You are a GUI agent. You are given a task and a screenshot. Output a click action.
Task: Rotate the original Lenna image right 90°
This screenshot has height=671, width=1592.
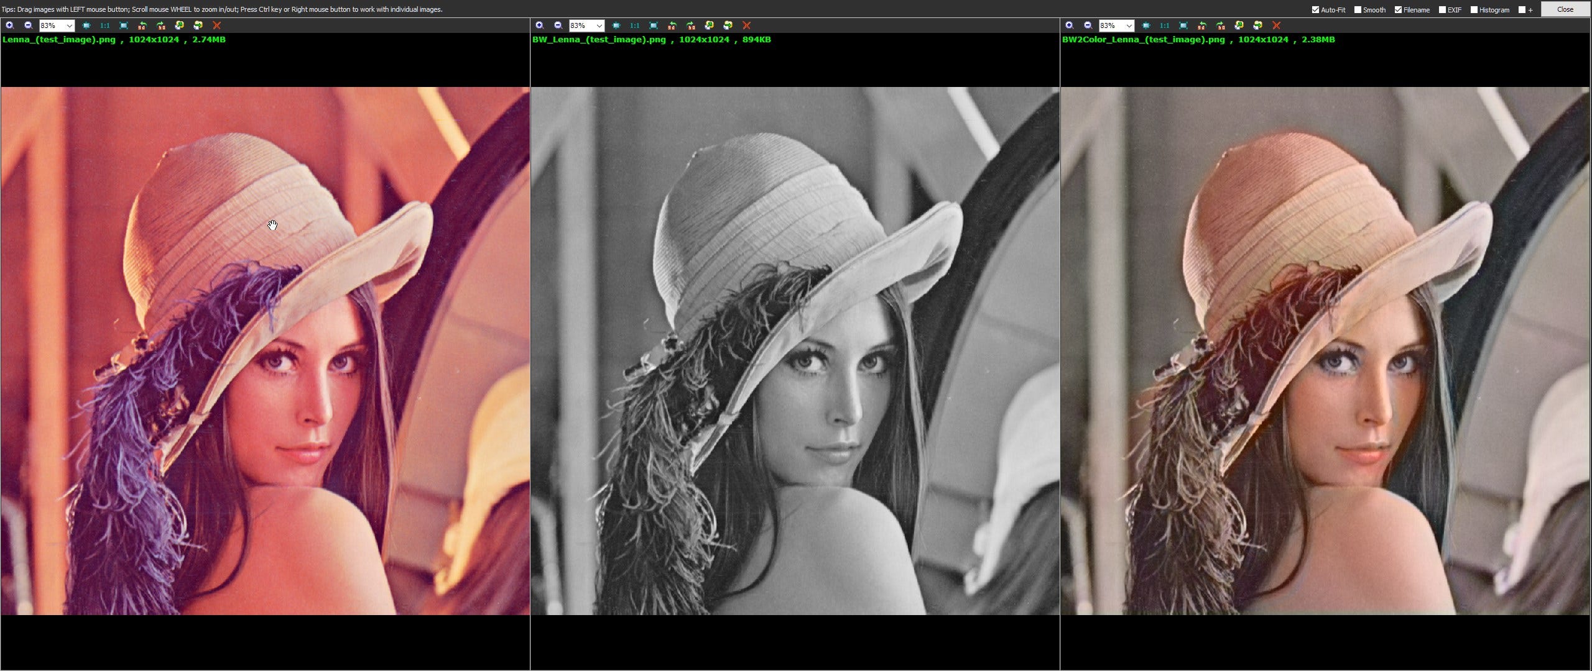[x=161, y=25]
